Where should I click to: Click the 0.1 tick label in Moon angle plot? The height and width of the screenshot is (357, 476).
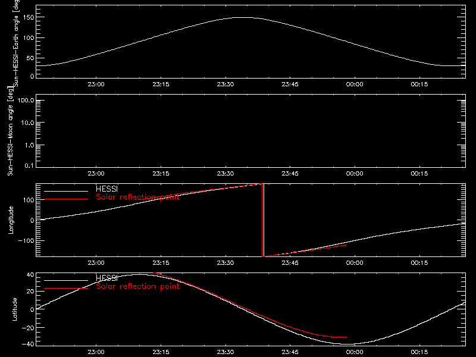click(x=29, y=165)
